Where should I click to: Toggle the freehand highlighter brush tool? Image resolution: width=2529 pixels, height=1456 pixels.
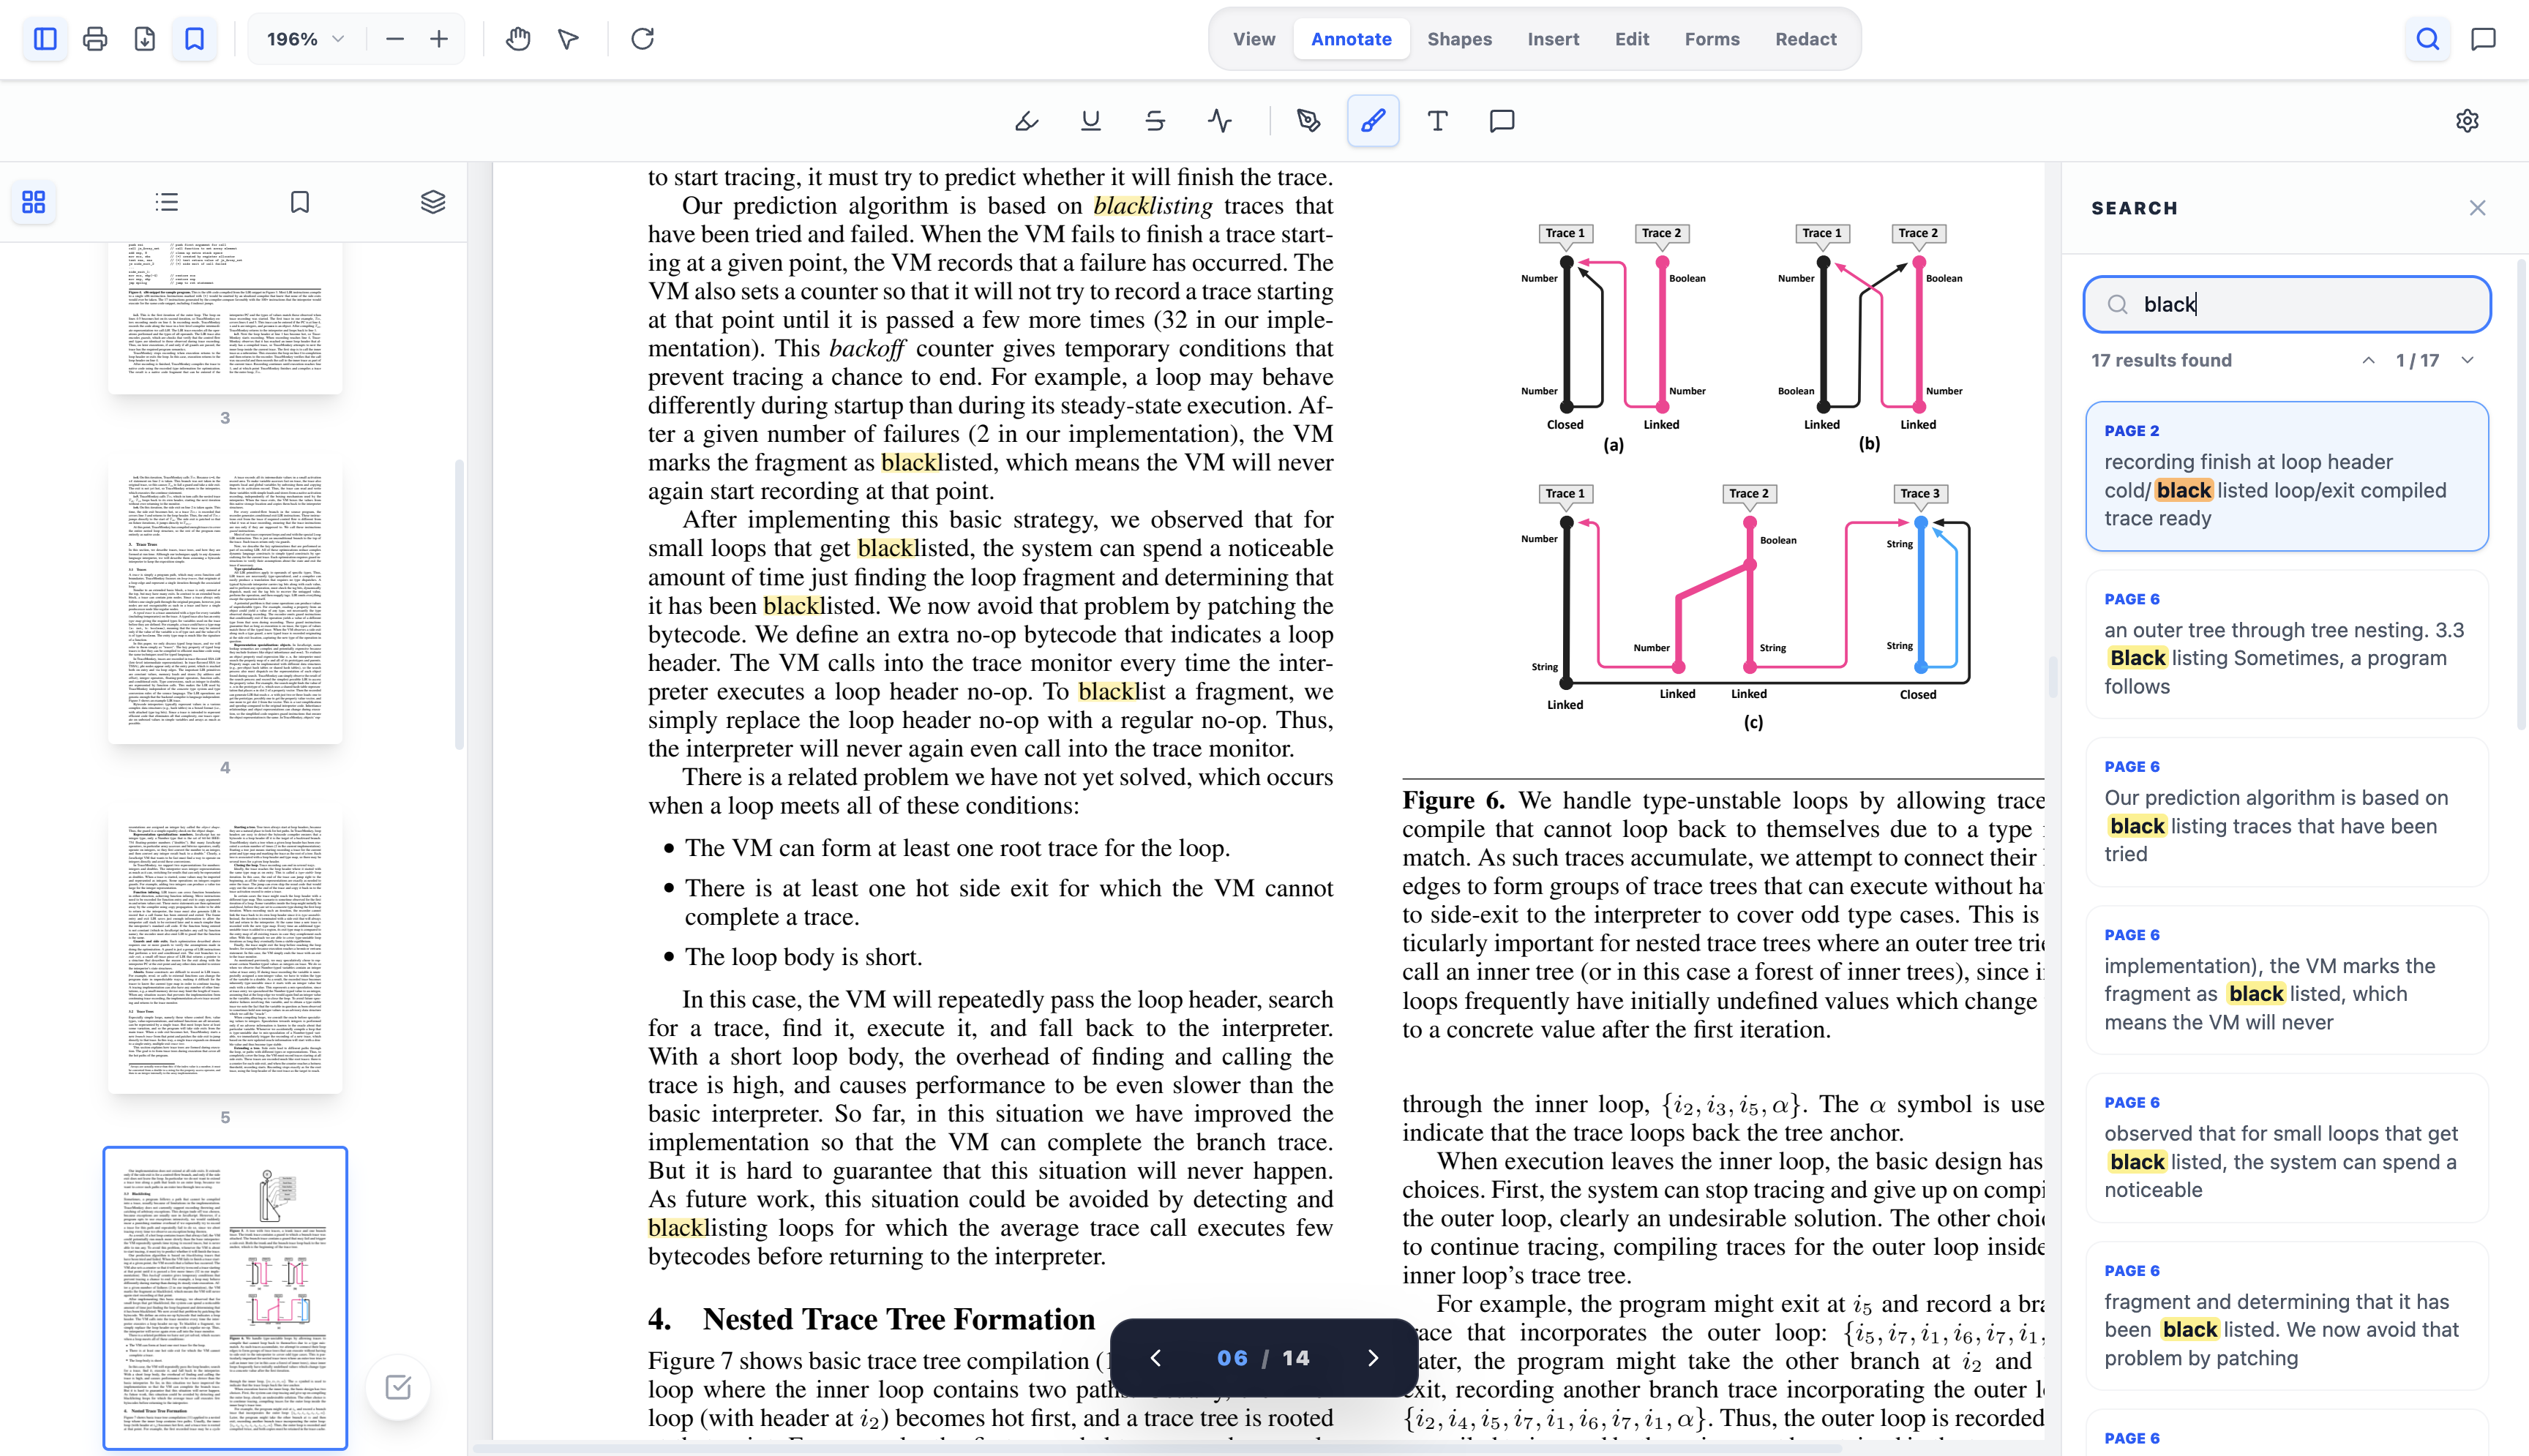point(1373,121)
